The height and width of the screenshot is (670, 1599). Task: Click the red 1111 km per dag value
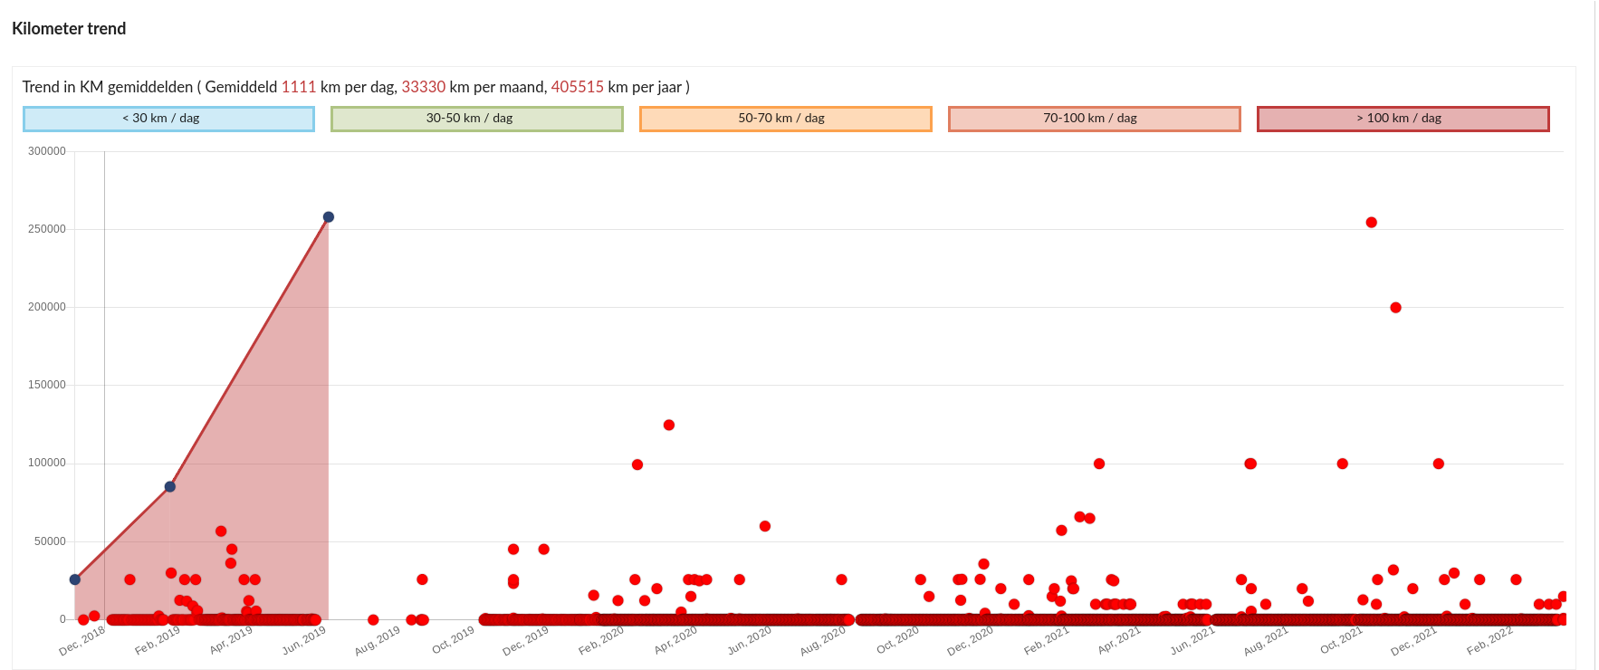[x=299, y=87]
